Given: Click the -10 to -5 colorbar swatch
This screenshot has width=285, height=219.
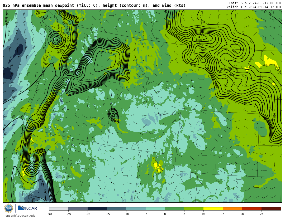Looking at the screenshot, I should click(136, 209).
